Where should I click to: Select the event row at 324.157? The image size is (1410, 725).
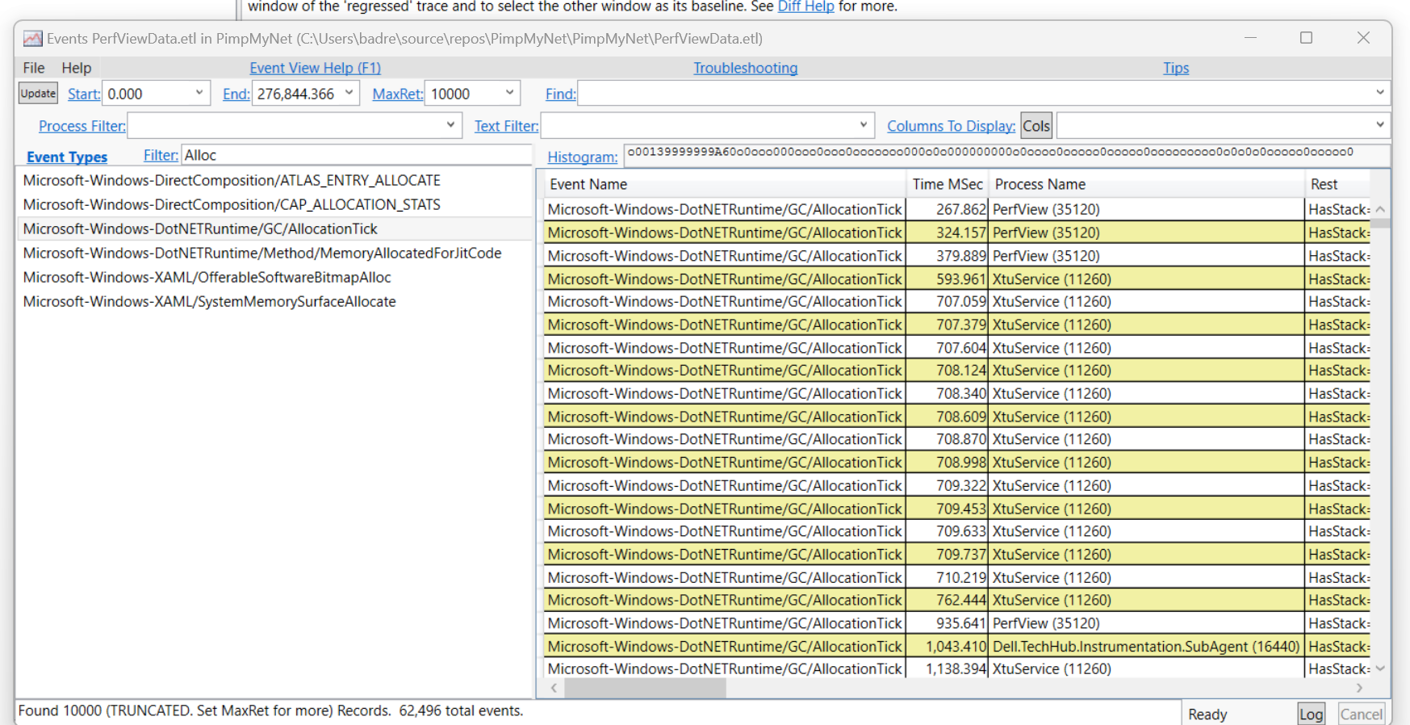[x=957, y=233]
